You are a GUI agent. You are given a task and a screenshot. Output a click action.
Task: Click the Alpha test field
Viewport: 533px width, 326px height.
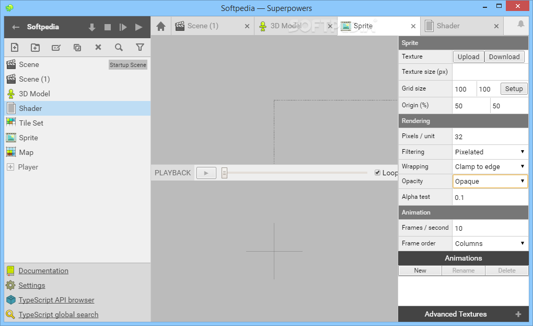490,197
